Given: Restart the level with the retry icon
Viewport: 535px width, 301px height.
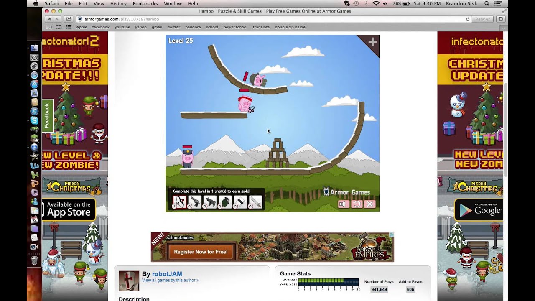Looking at the screenshot, I should tap(357, 204).
